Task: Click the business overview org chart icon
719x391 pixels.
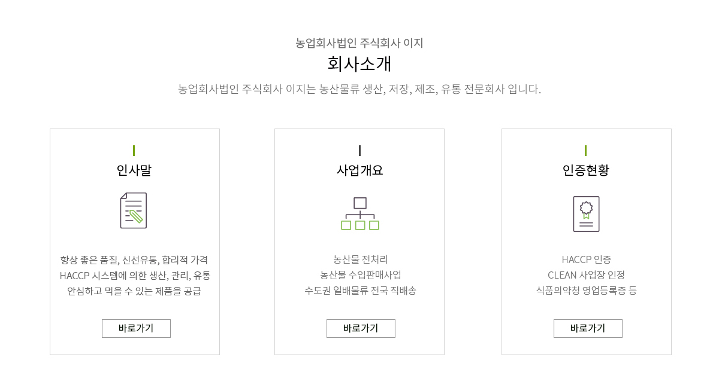Action: [360, 214]
